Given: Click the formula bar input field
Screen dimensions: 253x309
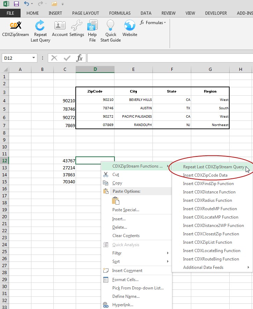Looking at the screenshot, I should click(x=170, y=58).
